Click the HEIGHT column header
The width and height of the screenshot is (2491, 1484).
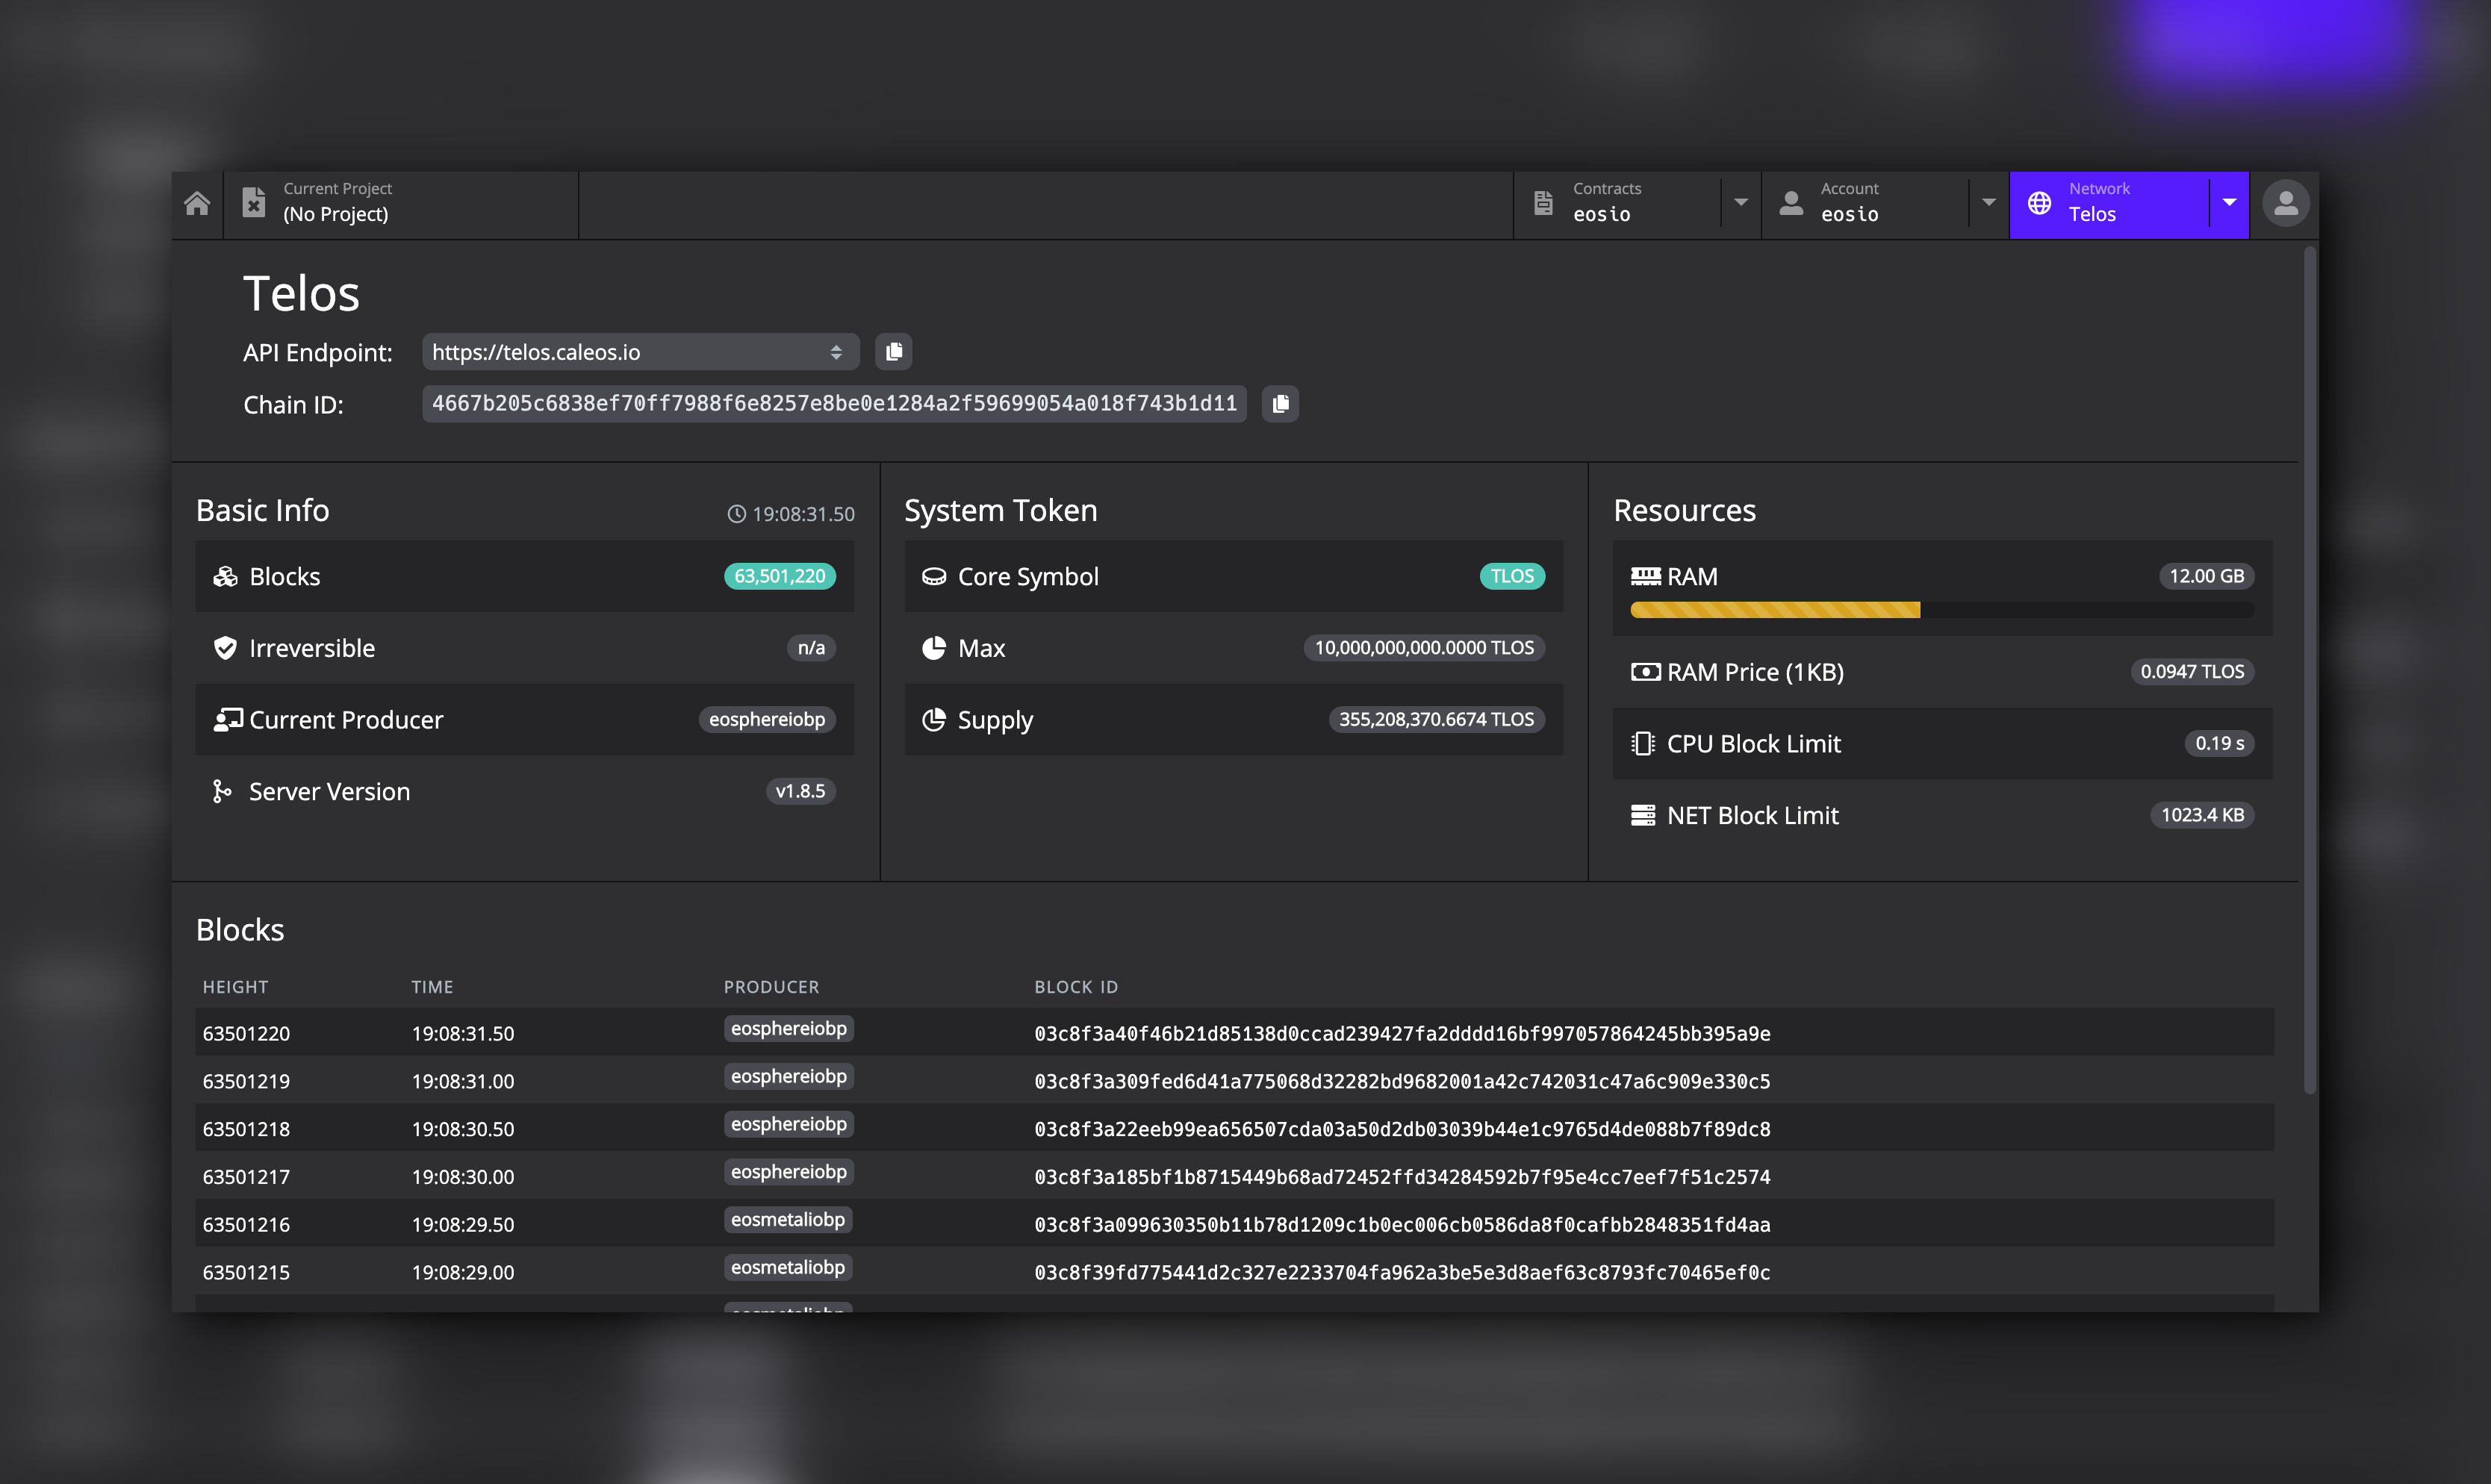pos(235,987)
